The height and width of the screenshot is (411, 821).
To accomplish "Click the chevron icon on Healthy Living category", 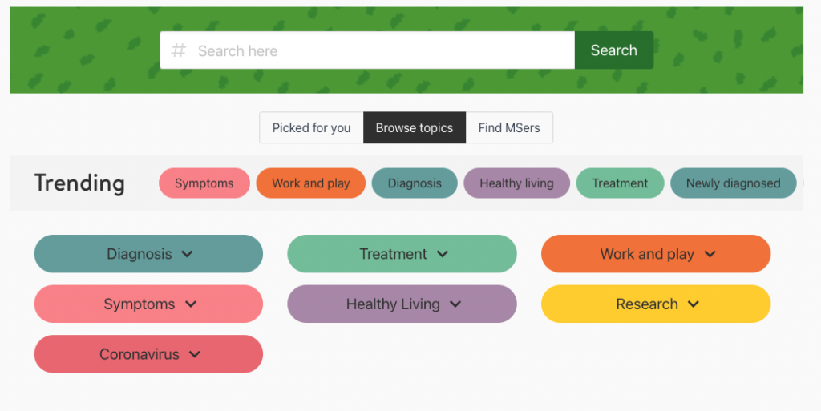I will click(x=455, y=304).
